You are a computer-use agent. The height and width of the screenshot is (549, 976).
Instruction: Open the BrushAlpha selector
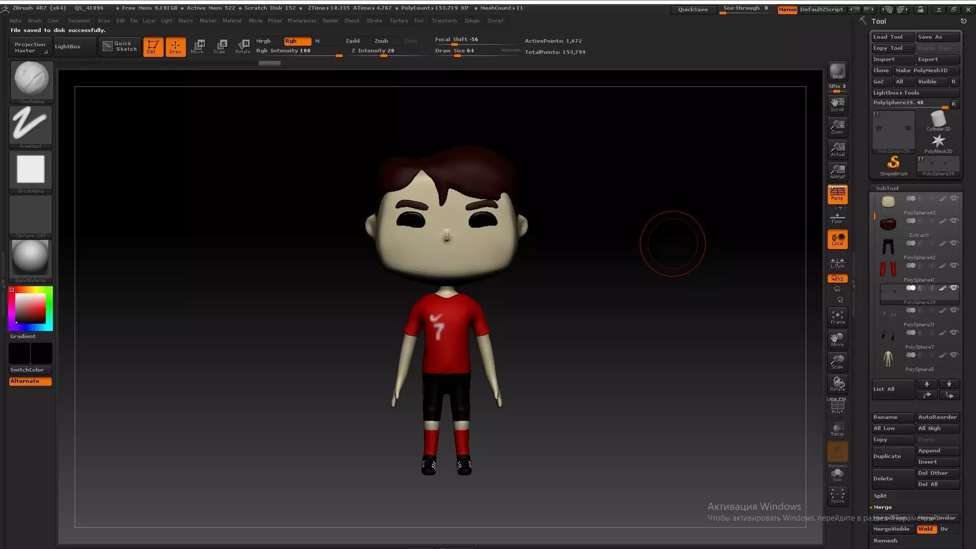pos(30,171)
